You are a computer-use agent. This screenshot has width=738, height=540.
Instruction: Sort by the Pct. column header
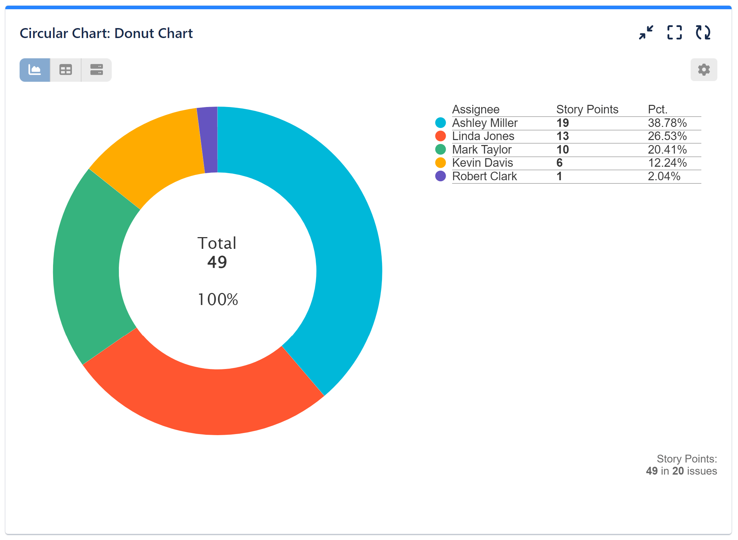(657, 109)
